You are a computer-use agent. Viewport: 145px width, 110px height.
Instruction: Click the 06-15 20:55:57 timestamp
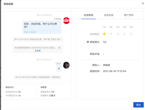pos(44,60)
